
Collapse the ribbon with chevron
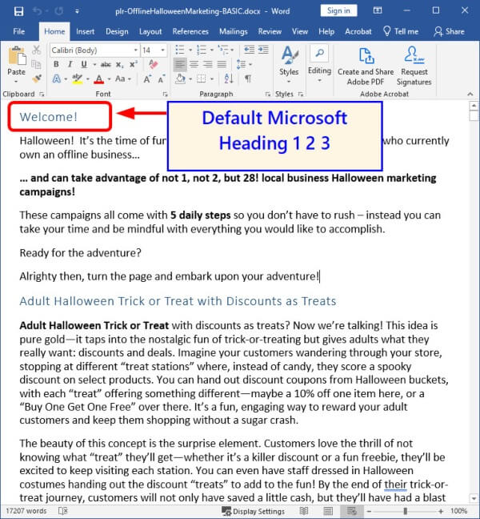coord(470,94)
